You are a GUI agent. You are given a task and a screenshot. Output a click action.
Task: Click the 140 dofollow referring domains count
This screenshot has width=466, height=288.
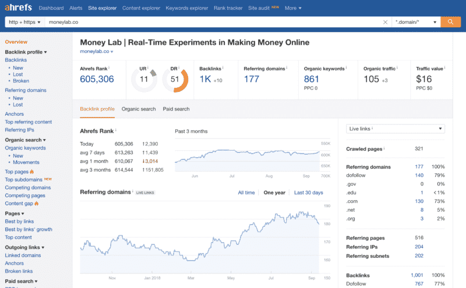pos(419,175)
